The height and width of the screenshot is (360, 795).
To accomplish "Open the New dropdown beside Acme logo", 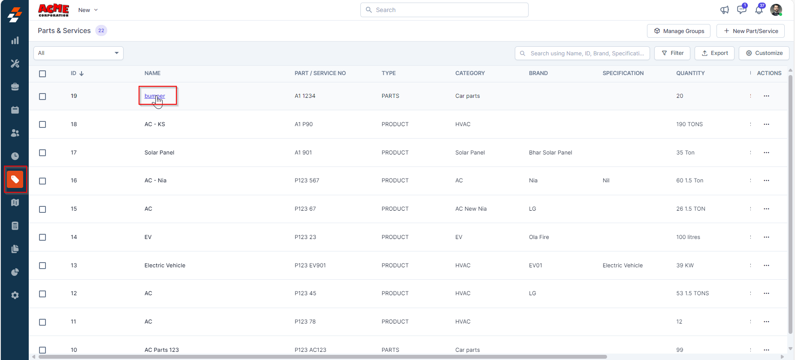I will click(x=88, y=10).
